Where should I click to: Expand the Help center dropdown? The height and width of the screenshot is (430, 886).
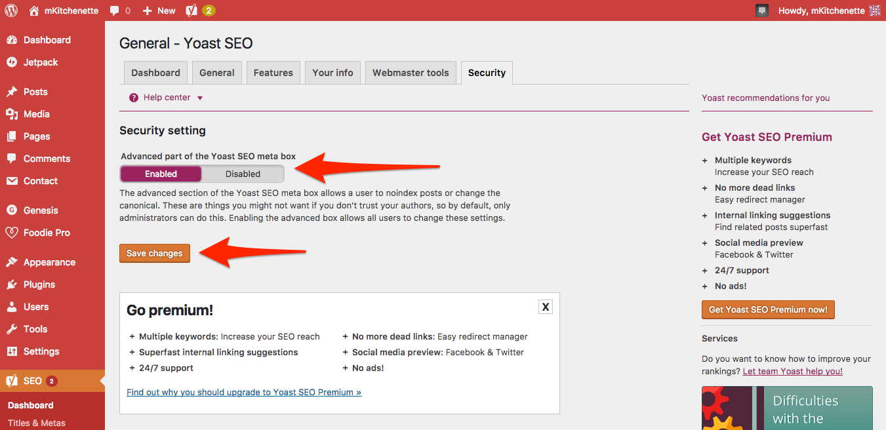pyautogui.click(x=167, y=98)
